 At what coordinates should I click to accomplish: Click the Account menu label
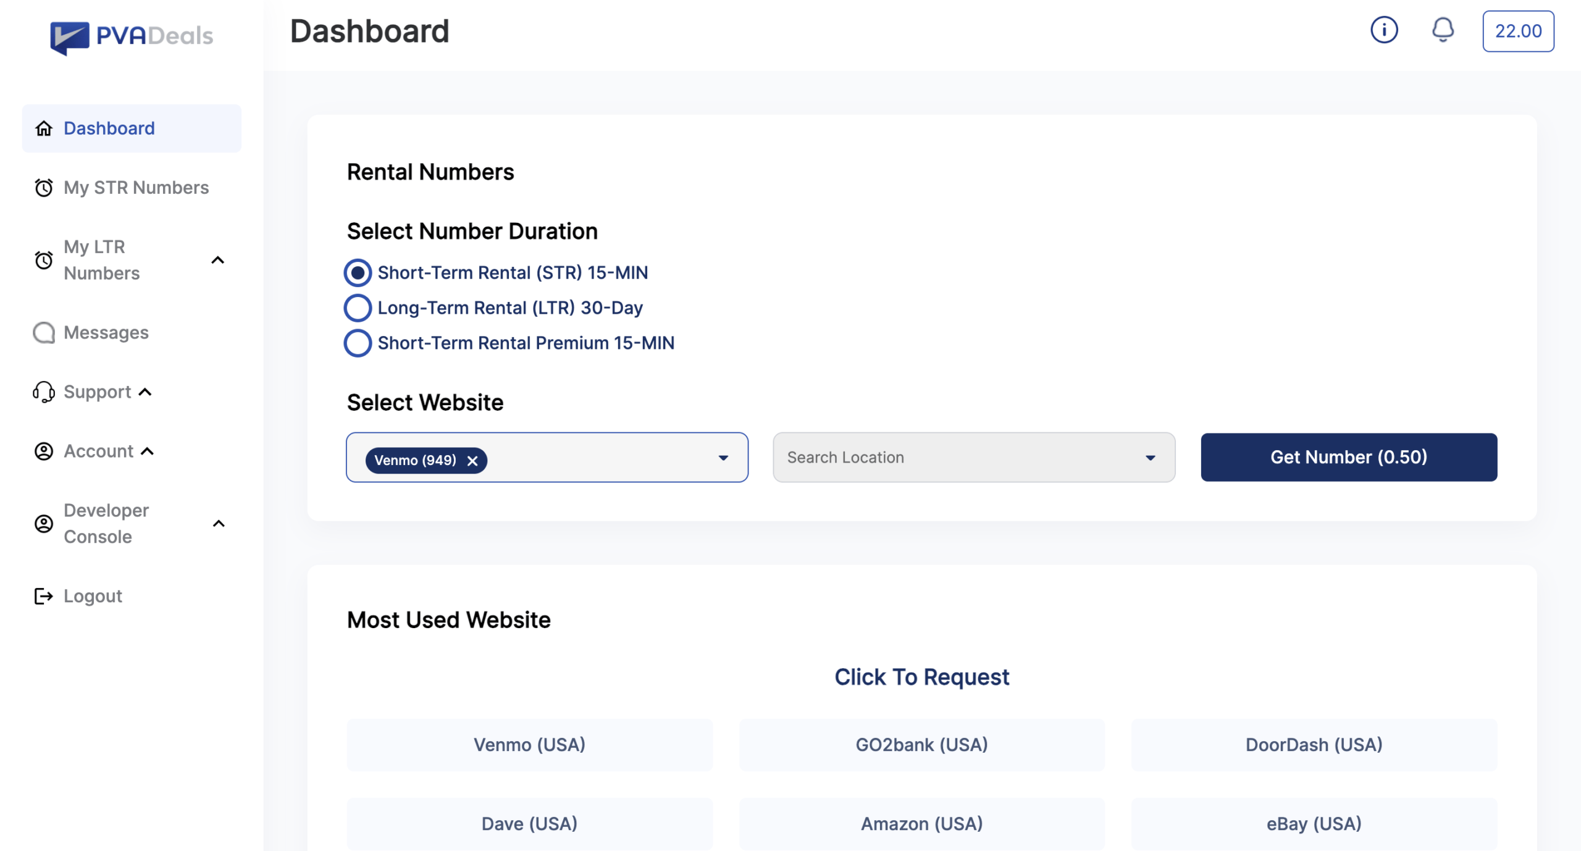99,451
